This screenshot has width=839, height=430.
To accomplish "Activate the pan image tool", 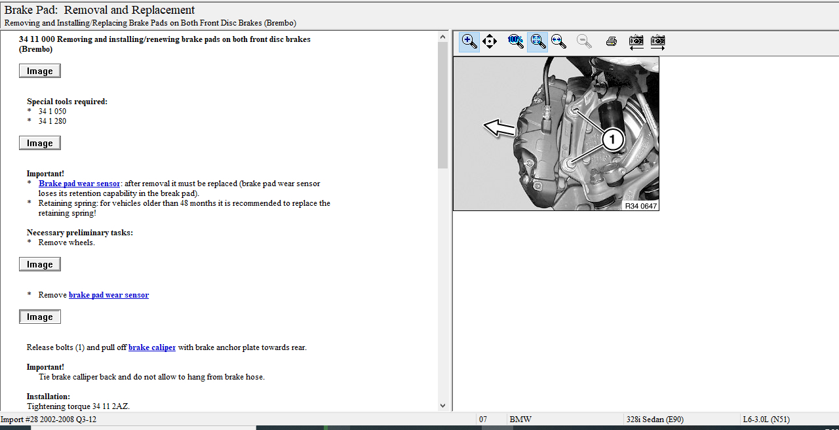I will [490, 42].
